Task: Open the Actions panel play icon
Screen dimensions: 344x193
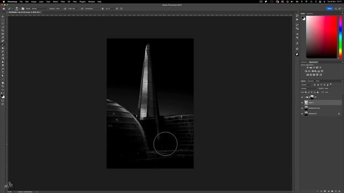Action: (297, 19)
